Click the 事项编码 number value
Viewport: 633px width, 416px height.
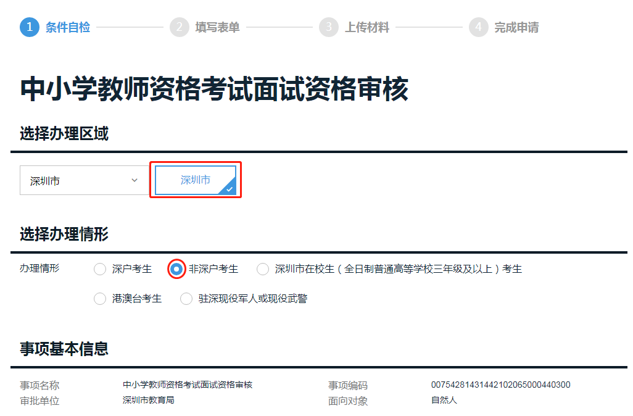(500, 385)
